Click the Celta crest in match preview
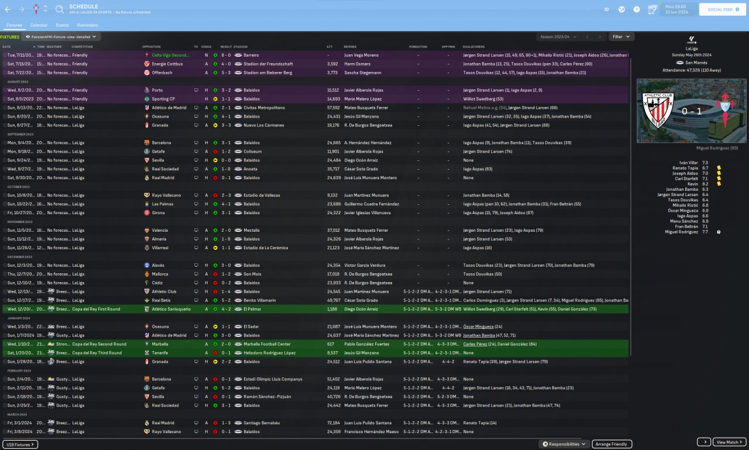The height and width of the screenshot is (450, 749). (724, 111)
